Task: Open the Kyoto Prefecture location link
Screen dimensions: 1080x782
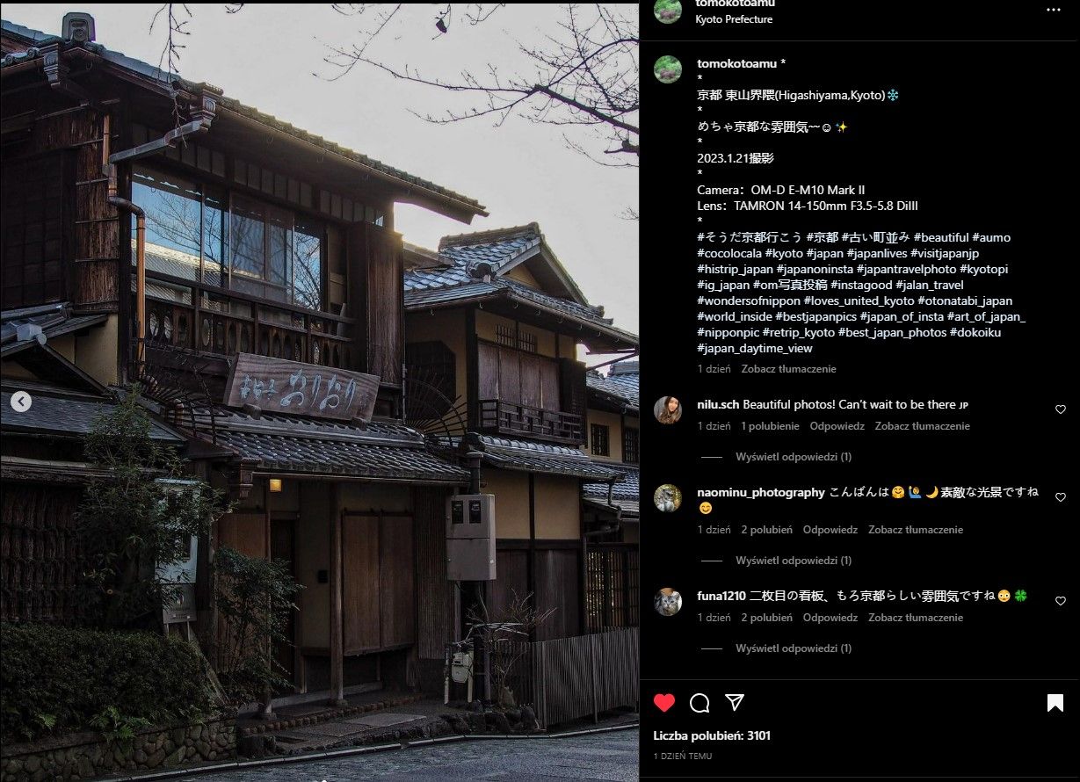Action: [x=734, y=19]
